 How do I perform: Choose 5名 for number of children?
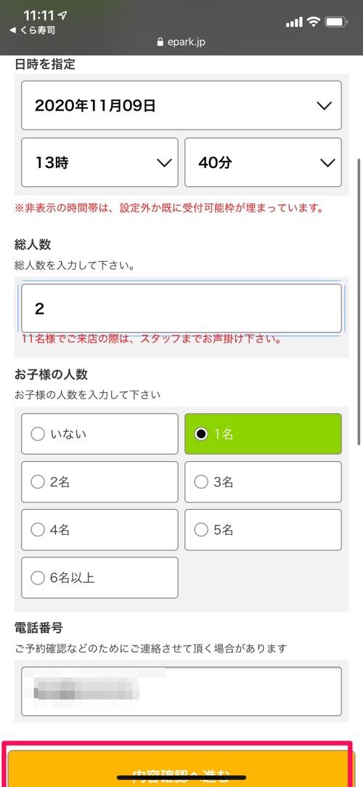[x=264, y=530]
